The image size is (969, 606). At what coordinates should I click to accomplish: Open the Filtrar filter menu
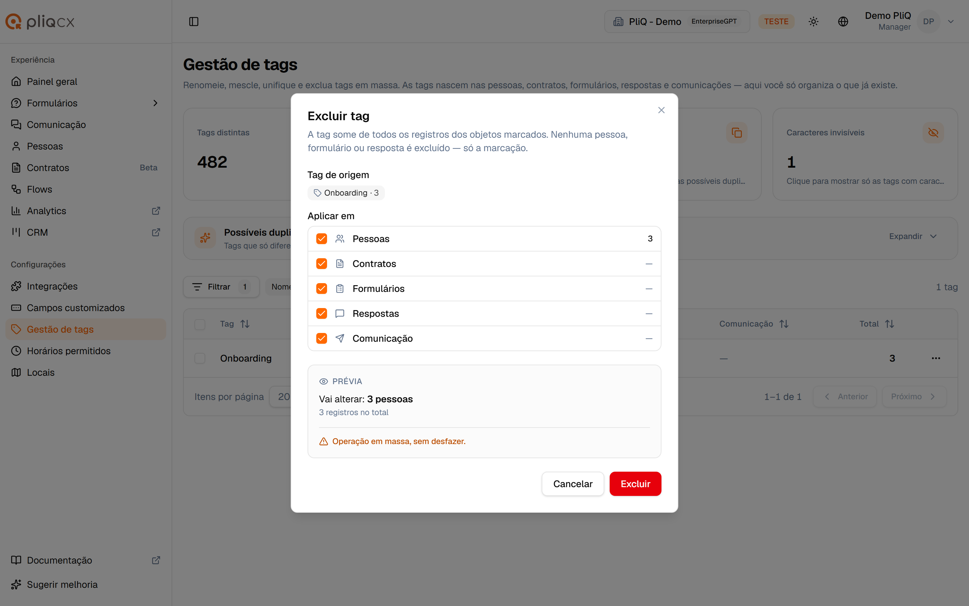click(221, 287)
